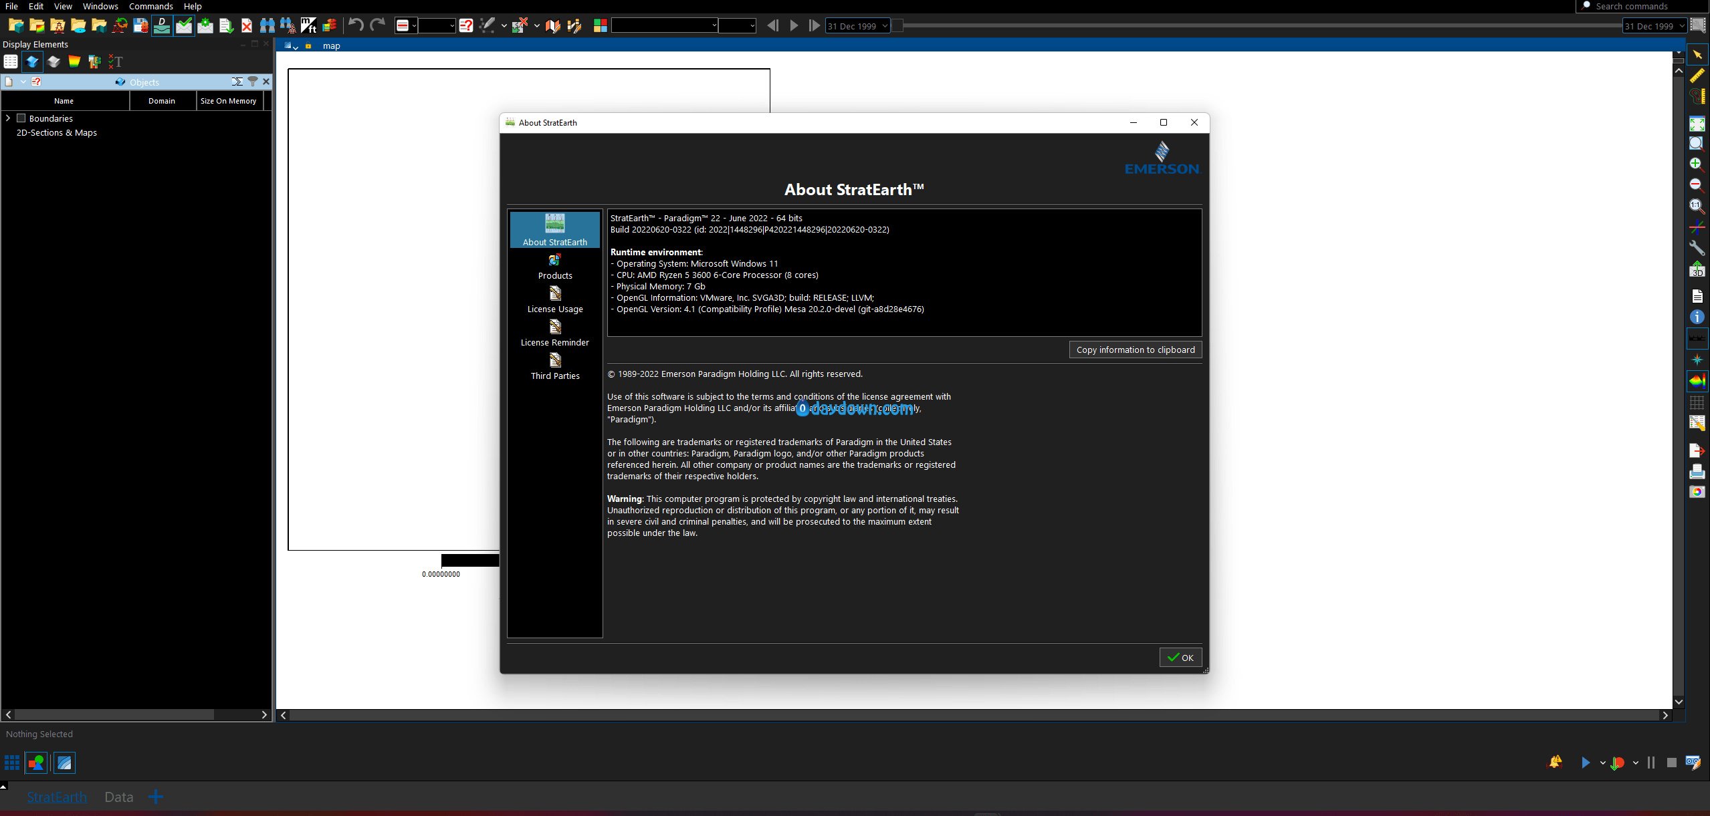Click the wrench settings icon
The width and height of the screenshot is (1710, 816).
[x=1697, y=249]
